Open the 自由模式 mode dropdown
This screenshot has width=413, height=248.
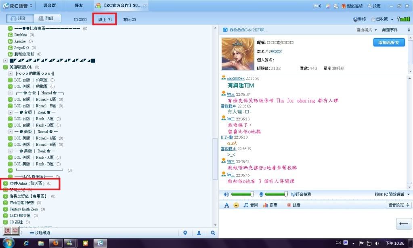pos(366,30)
